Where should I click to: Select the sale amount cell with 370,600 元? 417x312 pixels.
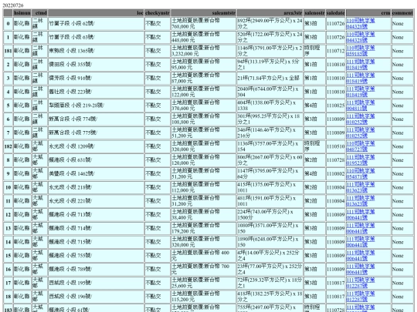pyautogui.click(x=203, y=106)
